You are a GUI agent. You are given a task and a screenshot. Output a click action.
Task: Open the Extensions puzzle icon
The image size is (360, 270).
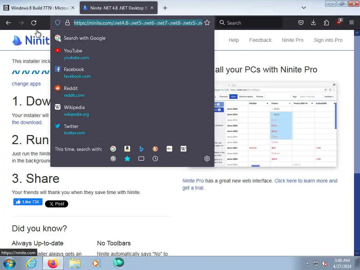tap(326, 22)
